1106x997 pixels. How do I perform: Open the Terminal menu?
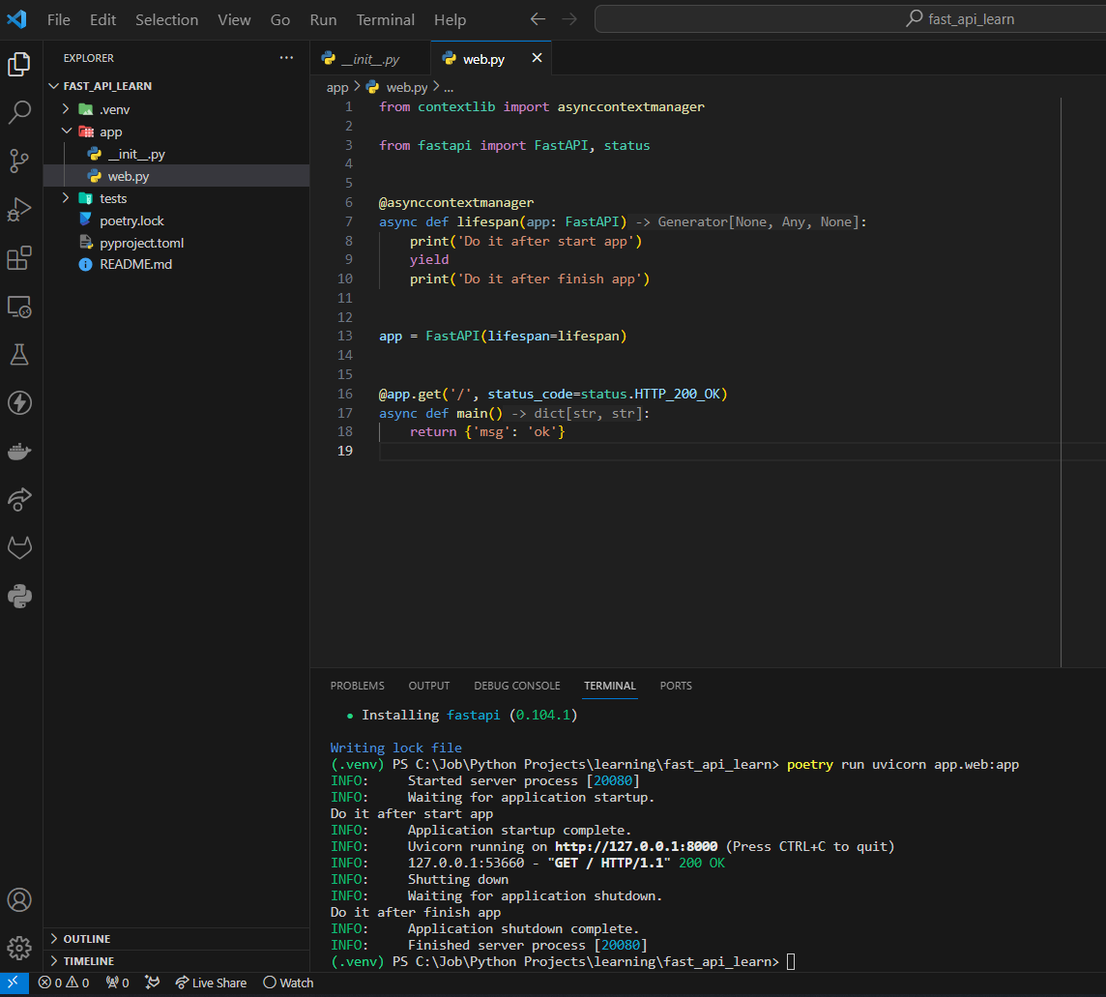(385, 19)
